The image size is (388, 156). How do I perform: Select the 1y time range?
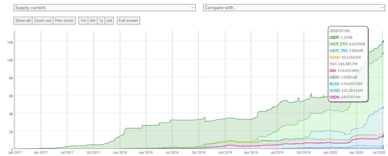pos(101,21)
